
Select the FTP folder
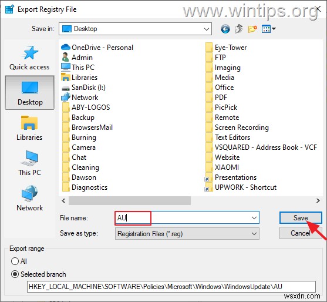point(215,58)
